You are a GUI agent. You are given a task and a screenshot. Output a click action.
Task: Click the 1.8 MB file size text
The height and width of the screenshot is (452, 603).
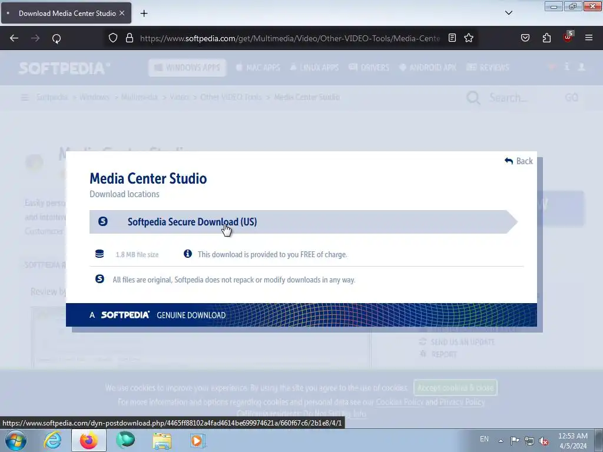pos(137,254)
